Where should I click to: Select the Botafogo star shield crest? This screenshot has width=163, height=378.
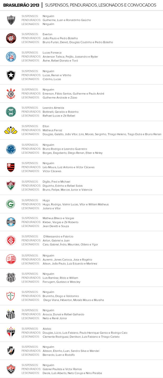(x=11, y=75)
